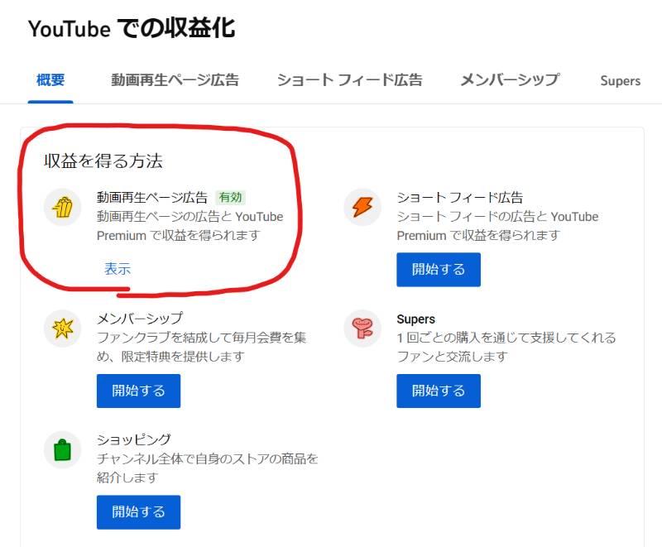Click the star icon for メンバーシップ
The width and height of the screenshot is (662, 547).
[63, 329]
